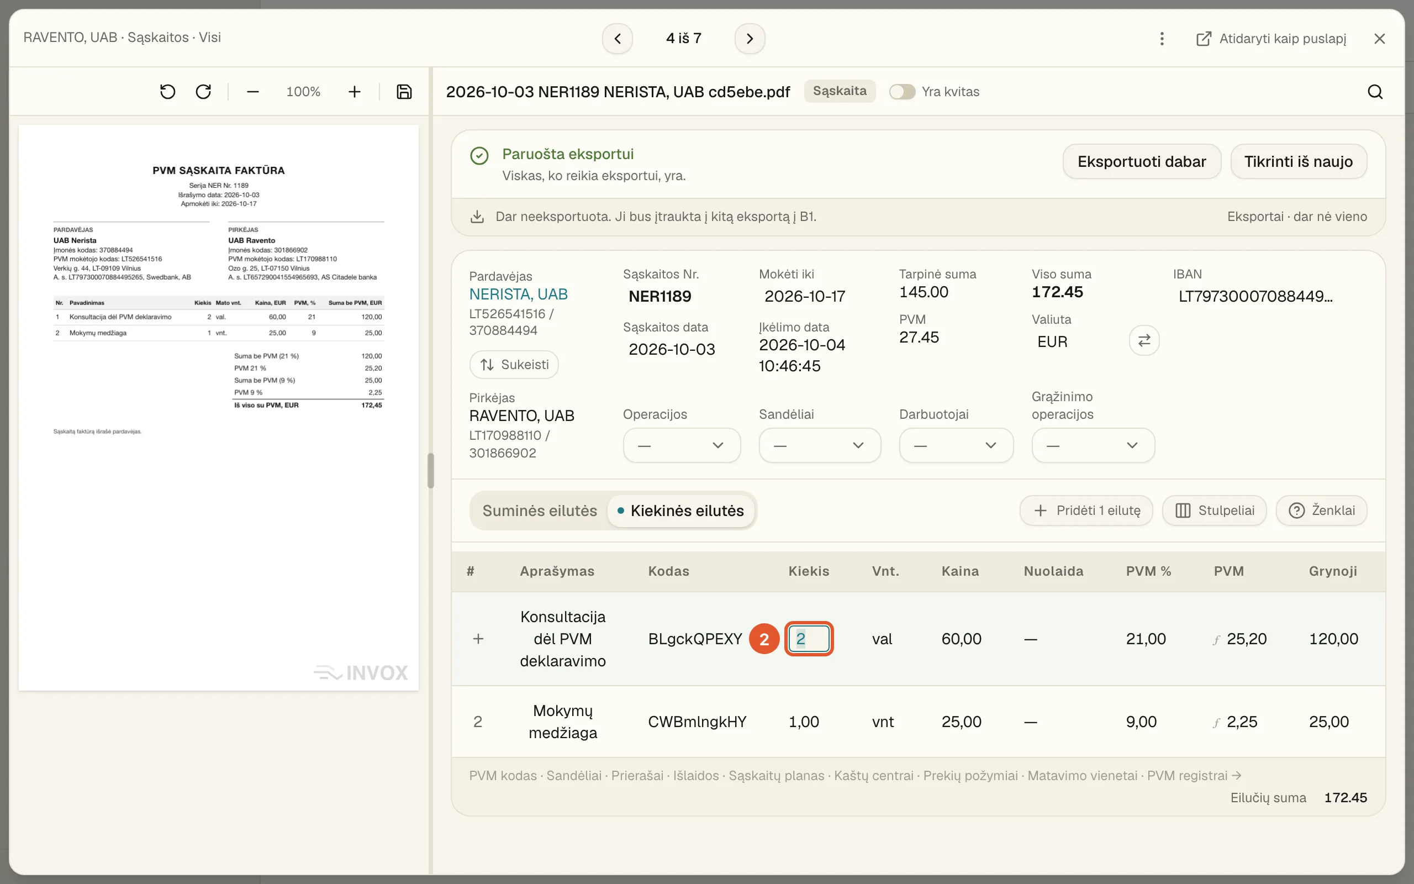Open Stulpeliai columns settings
This screenshot has width=1414, height=884.
pos(1214,511)
